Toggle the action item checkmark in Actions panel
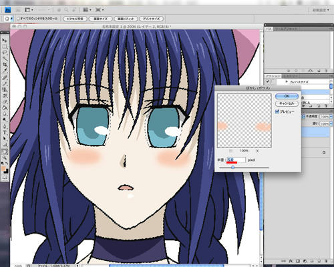334x267 pixels. (268, 81)
